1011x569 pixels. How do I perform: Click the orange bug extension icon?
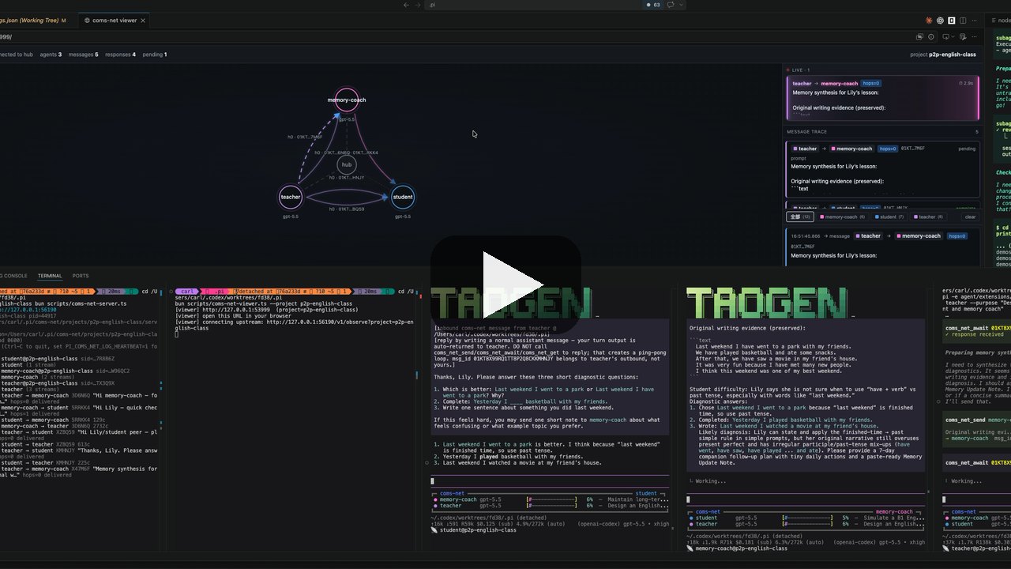pyautogui.click(x=929, y=21)
